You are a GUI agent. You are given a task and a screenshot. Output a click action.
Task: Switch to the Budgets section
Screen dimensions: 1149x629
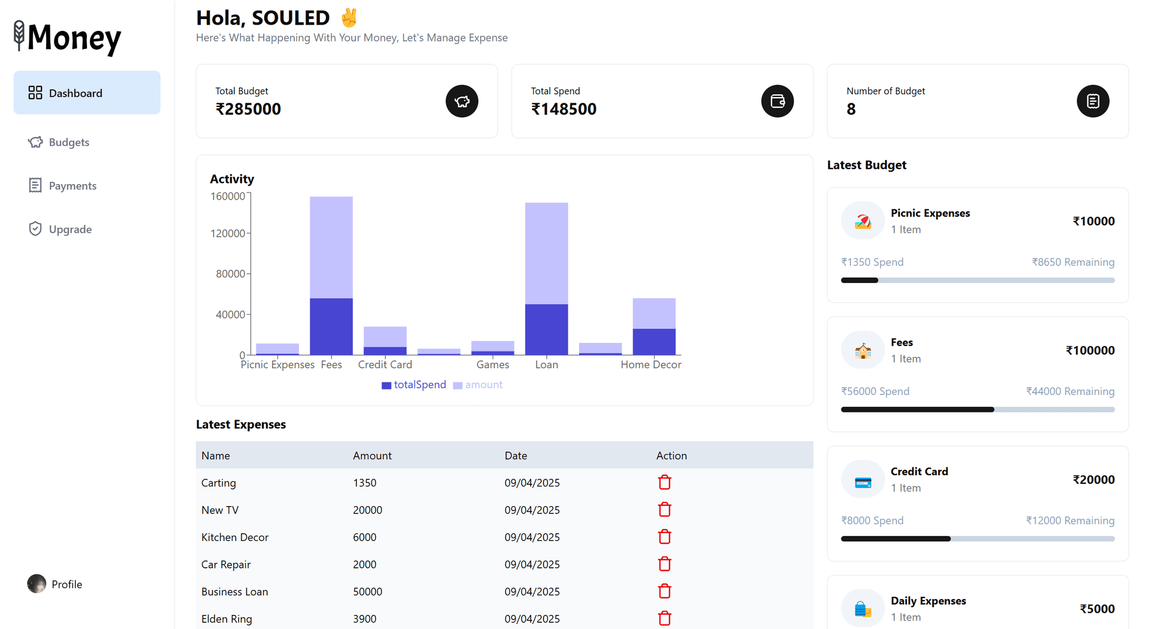point(69,142)
